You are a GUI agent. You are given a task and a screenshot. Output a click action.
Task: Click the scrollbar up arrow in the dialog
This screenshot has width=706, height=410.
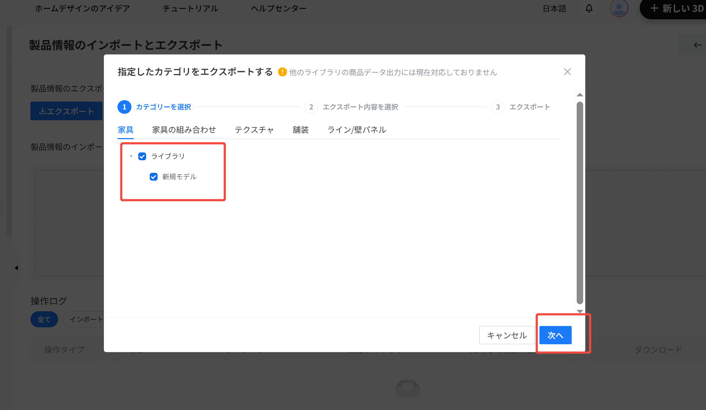[580, 95]
